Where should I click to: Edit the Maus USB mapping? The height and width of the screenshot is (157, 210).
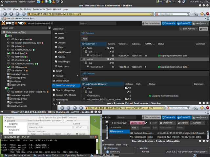pyautogui.click(x=128, y=88)
